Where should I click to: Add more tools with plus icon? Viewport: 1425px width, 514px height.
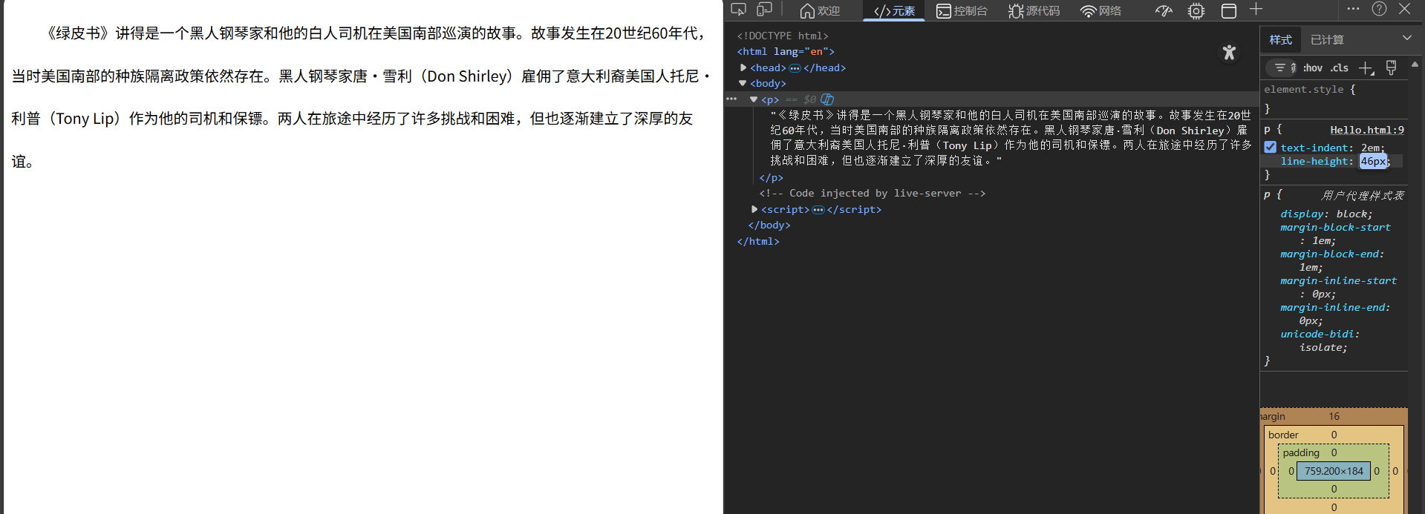point(1256,9)
